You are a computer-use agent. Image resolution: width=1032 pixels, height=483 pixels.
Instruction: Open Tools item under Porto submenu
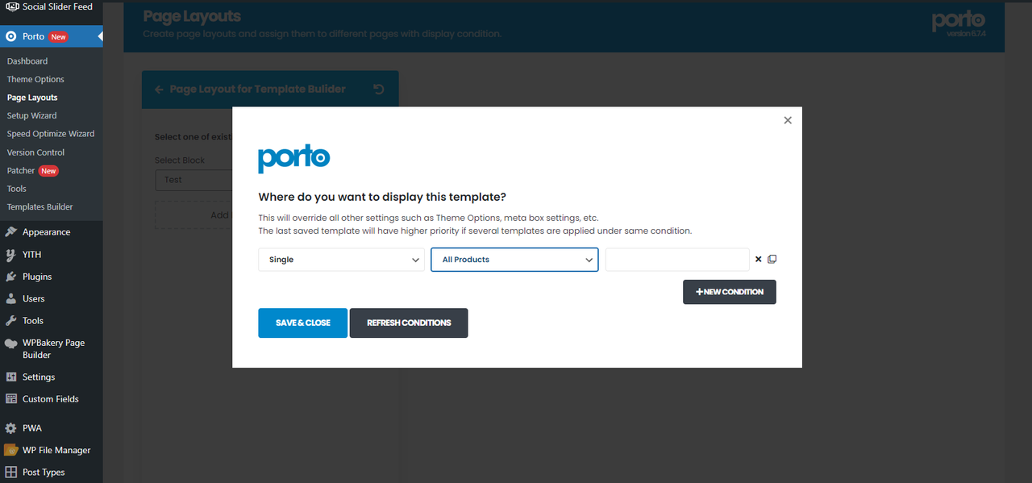point(17,189)
